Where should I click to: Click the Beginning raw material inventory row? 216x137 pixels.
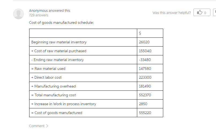(x=96, y=42)
